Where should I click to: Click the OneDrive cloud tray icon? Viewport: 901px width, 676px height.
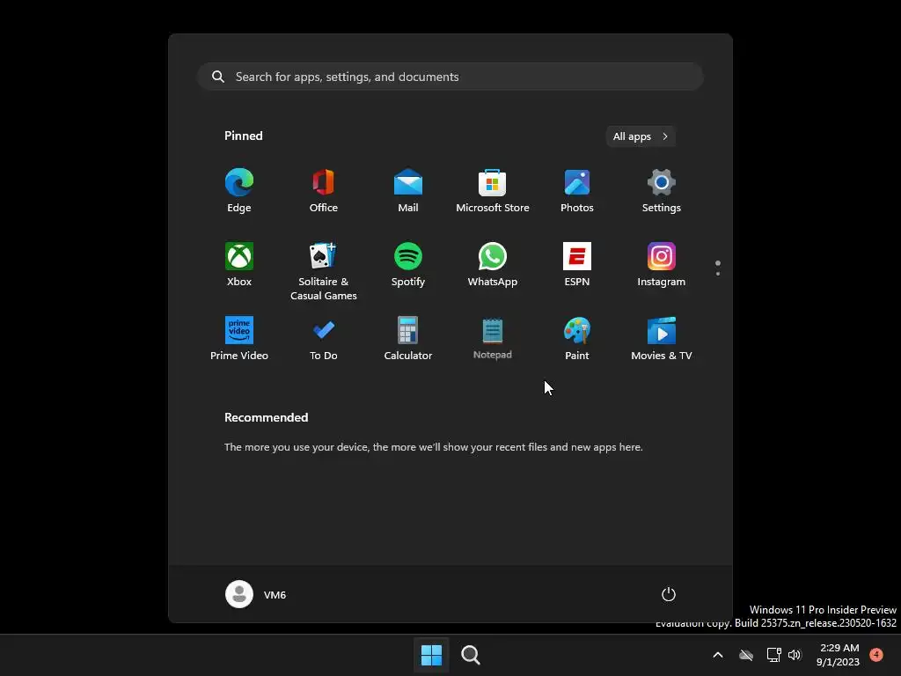click(746, 655)
